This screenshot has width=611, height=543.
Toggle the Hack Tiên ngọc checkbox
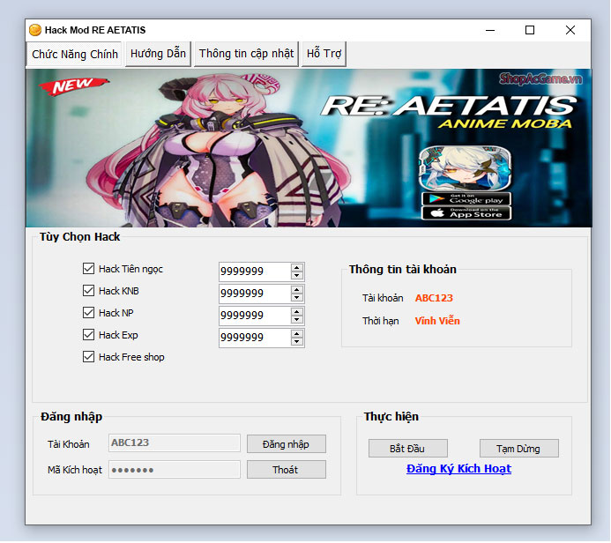88,268
